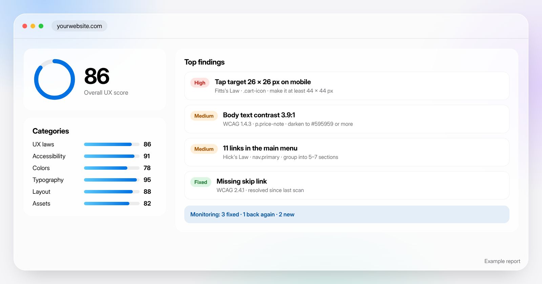This screenshot has width=542, height=284.
Task: Click the Accessibility score 91
Action: [147, 156]
